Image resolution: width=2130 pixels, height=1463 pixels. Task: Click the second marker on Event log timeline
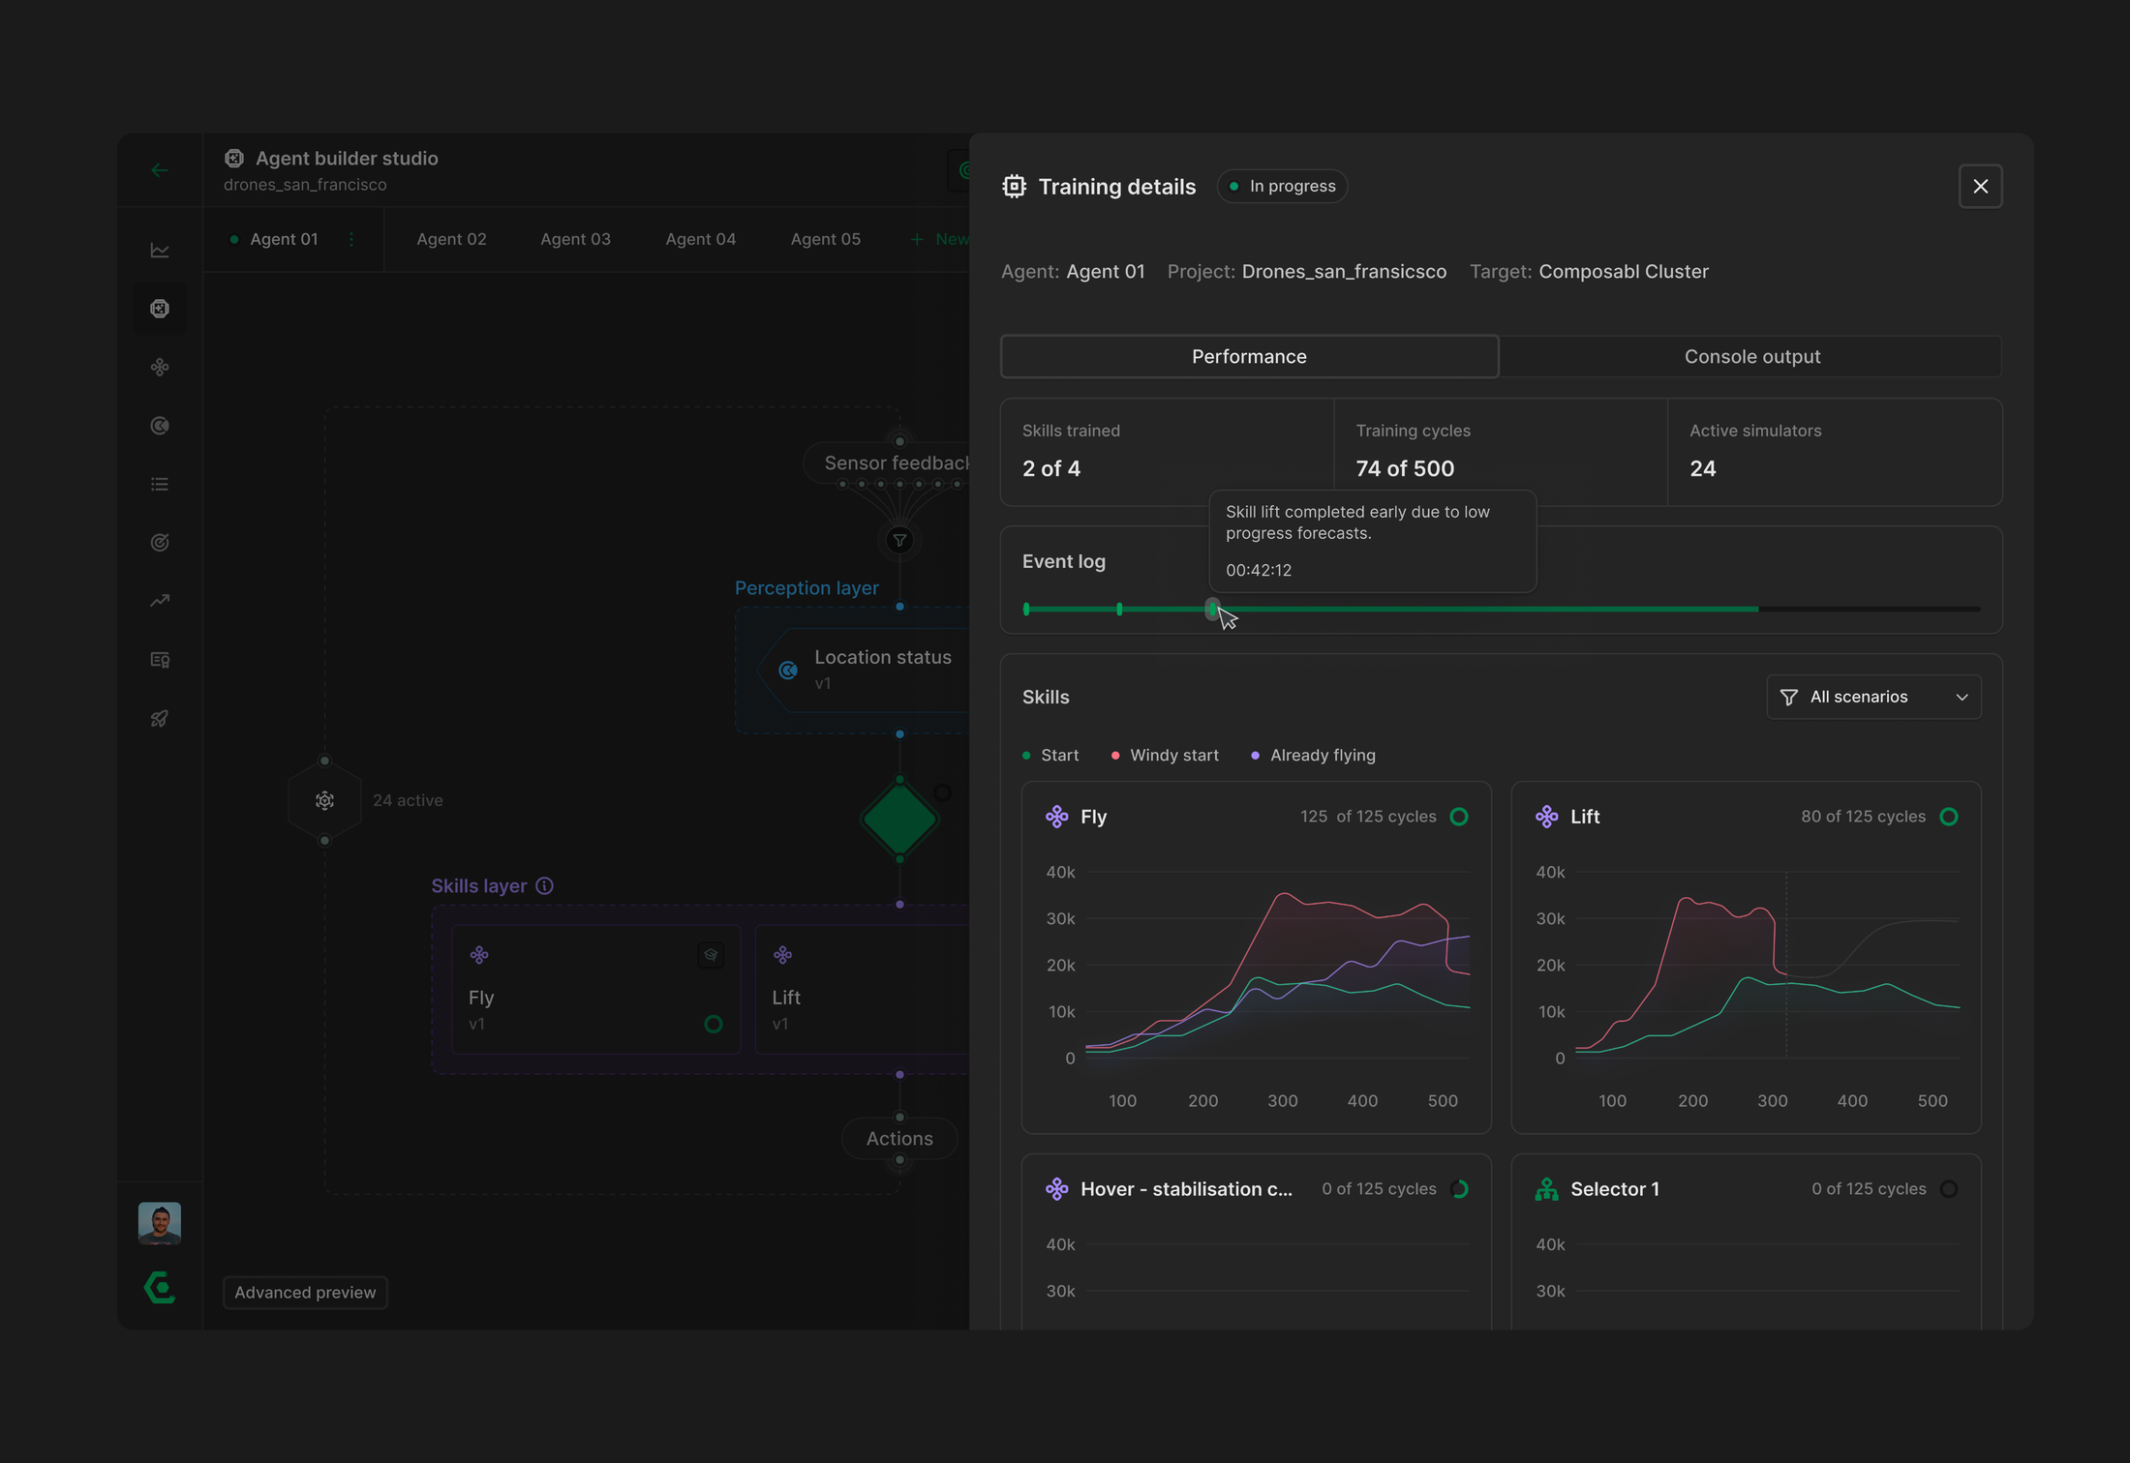(1119, 609)
